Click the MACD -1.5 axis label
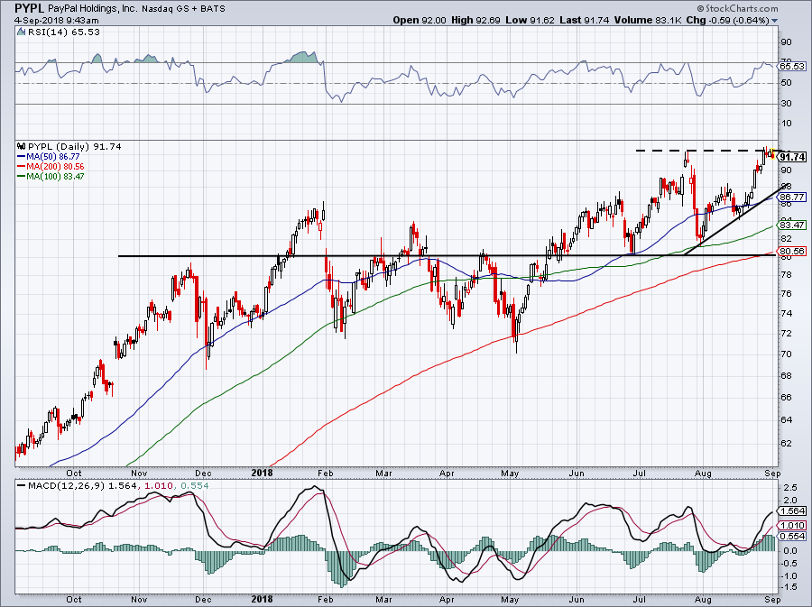The width and height of the screenshot is (812, 607). click(789, 587)
